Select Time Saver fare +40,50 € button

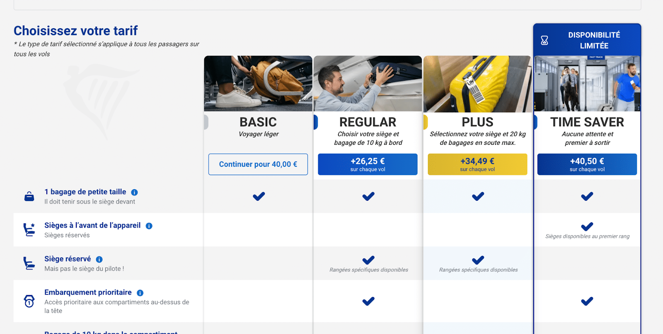[587, 164]
